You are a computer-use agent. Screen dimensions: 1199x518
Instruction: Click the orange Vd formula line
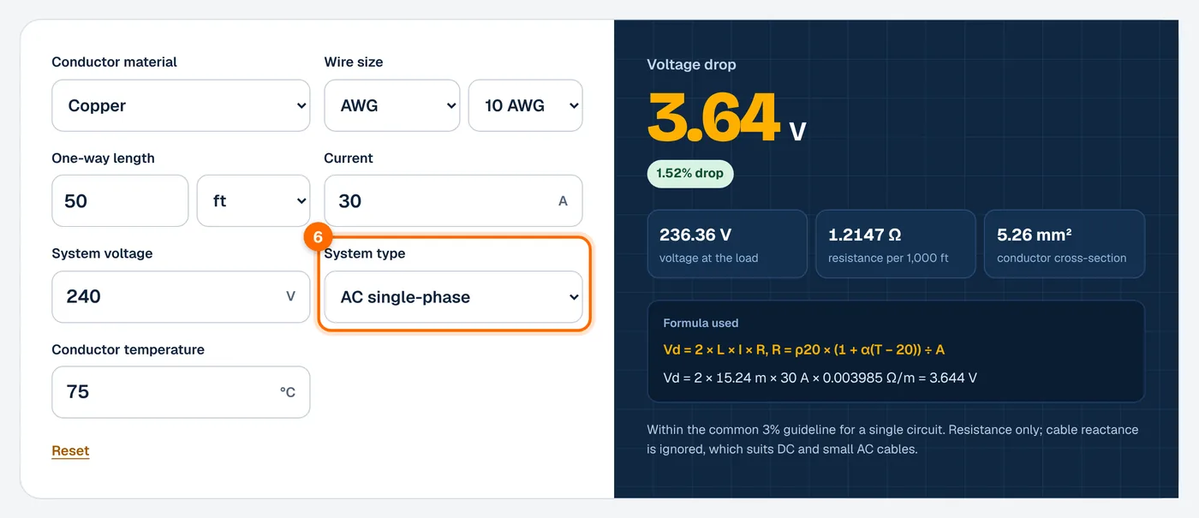(x=804, y=349)
